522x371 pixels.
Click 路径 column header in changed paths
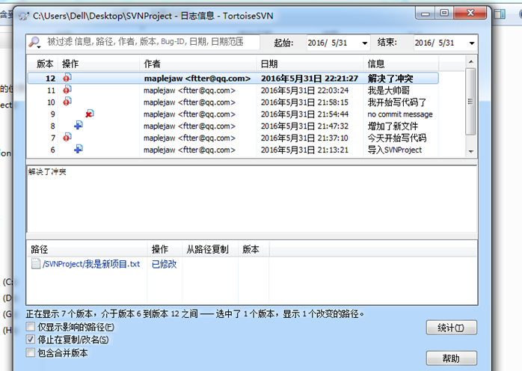coord(87,249)
